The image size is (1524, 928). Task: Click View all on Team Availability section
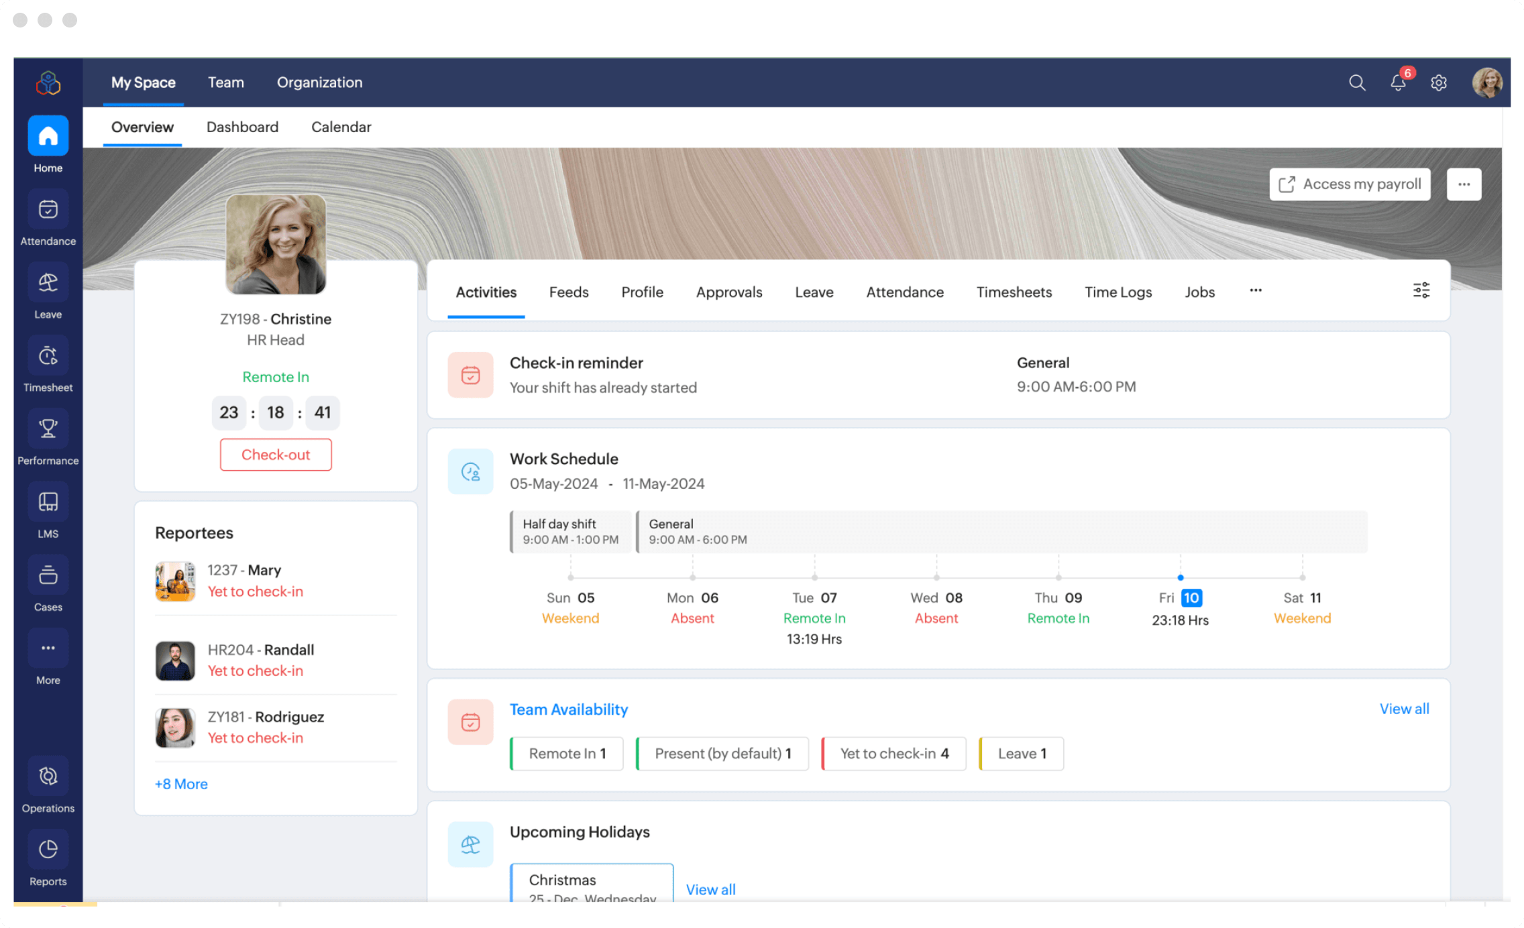point(1405,708)
